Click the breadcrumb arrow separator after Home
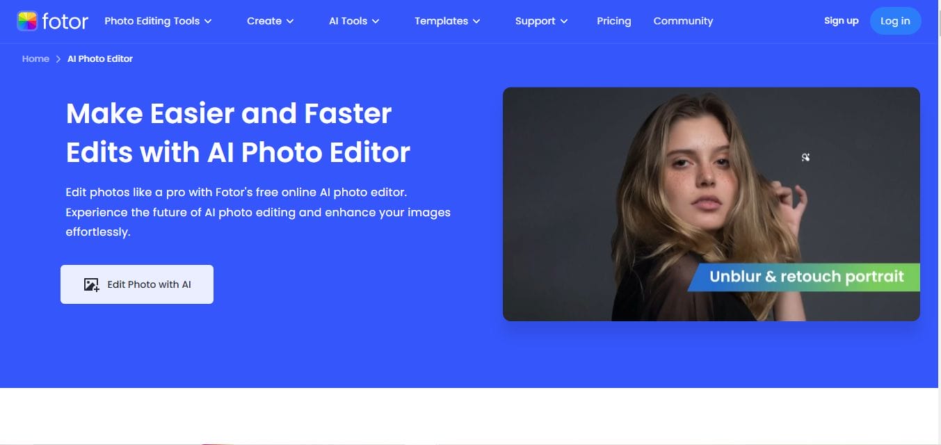941x445 pixels. pos(58,59)
